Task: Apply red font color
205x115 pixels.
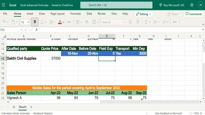Action: tap(60, 22)
